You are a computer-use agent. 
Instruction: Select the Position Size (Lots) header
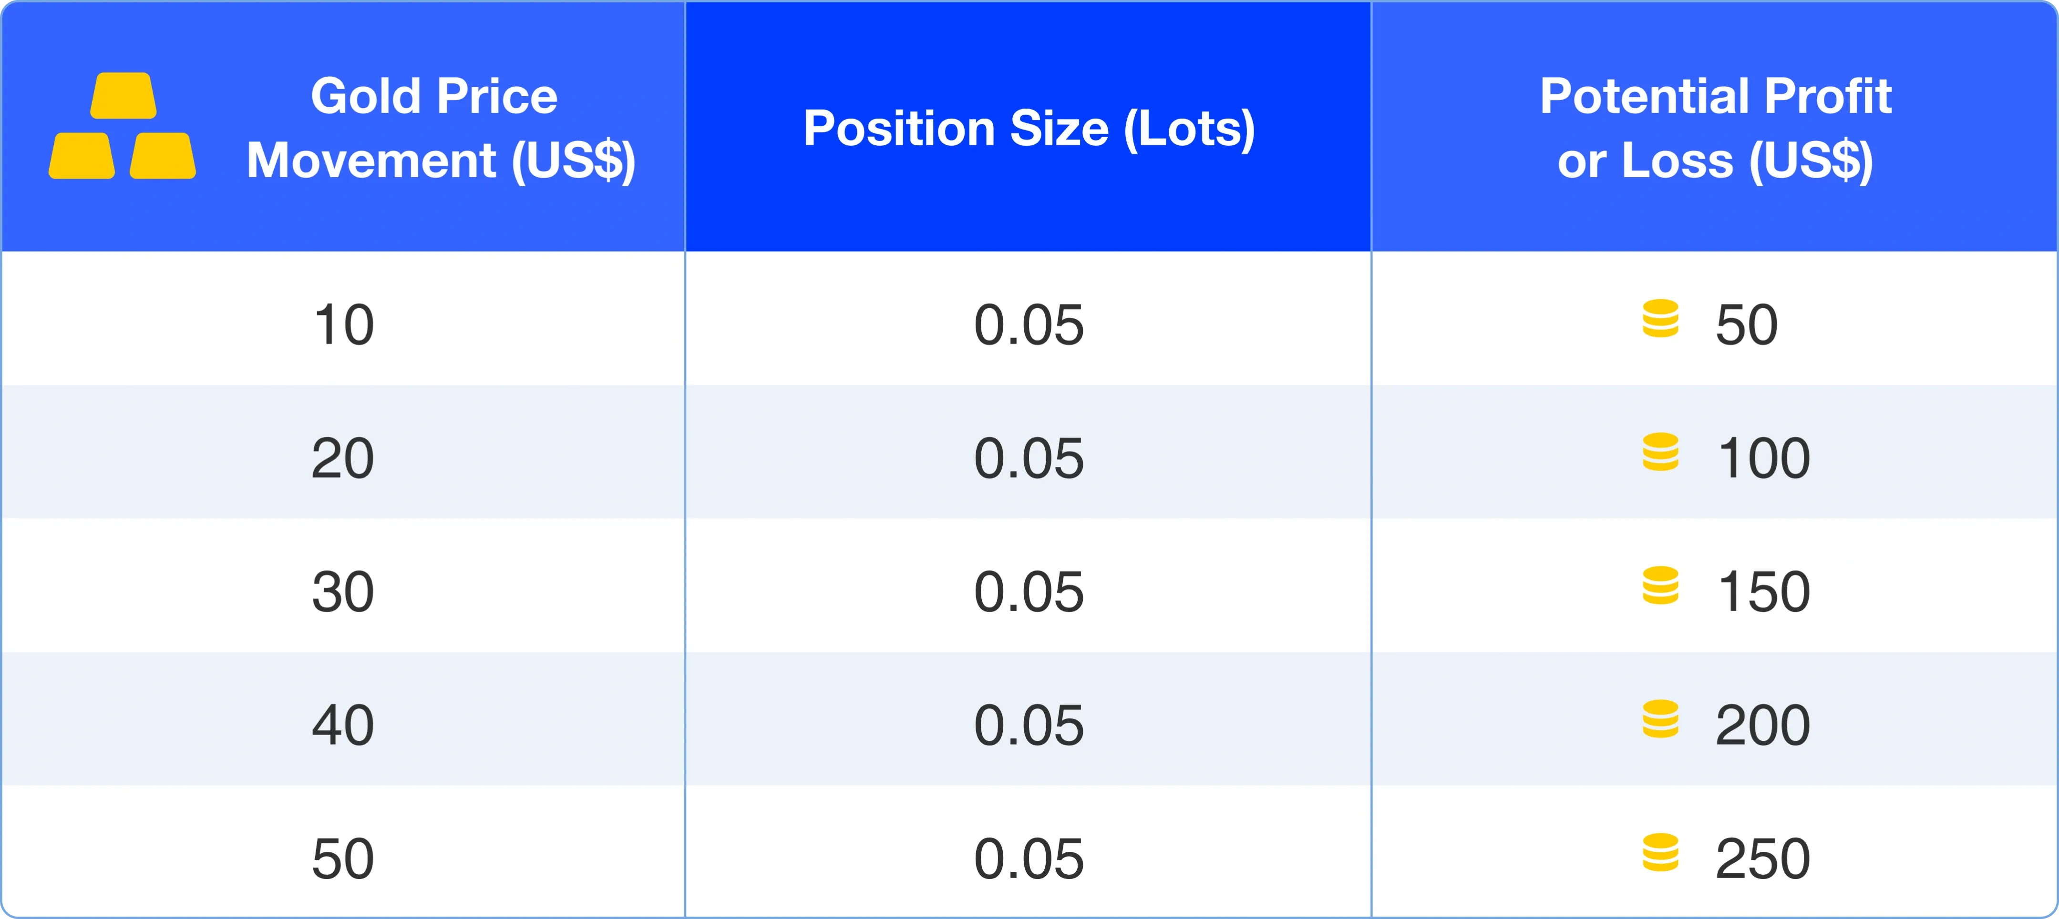[x=1029, y=128]
